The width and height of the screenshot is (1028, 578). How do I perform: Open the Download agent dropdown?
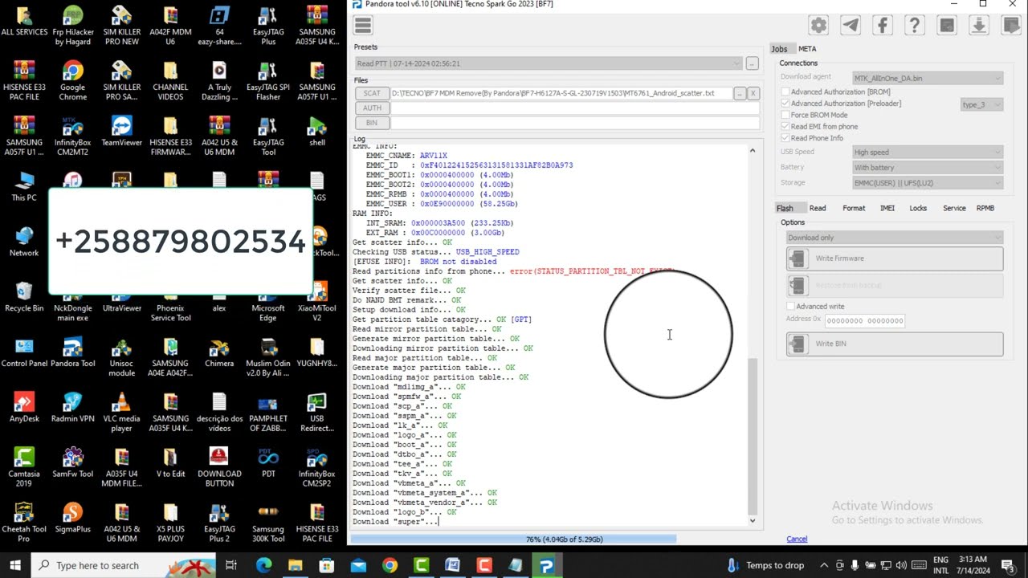pos(928,78)
